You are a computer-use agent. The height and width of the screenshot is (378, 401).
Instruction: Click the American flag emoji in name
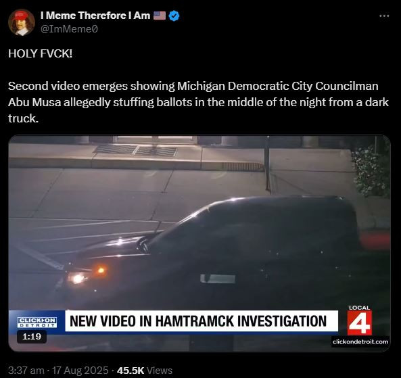tap(160, 16)
